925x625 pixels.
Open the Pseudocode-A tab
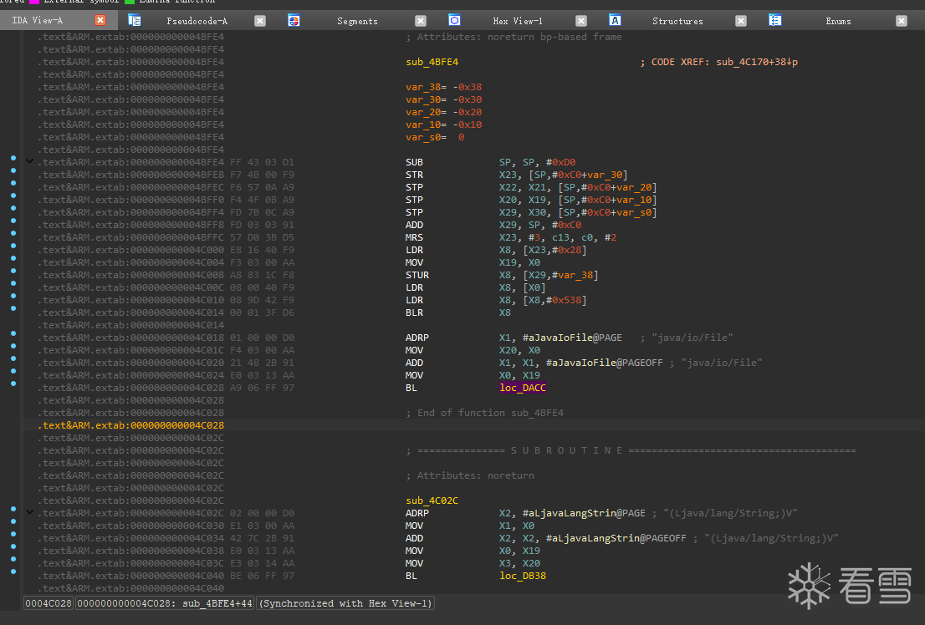pos(197,21)
